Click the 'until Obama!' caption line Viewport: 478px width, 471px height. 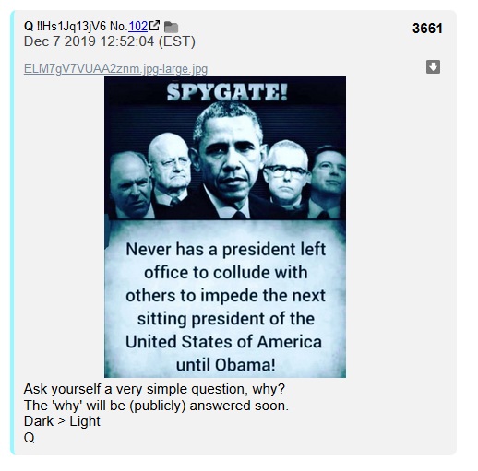click(x=225, y=365)
